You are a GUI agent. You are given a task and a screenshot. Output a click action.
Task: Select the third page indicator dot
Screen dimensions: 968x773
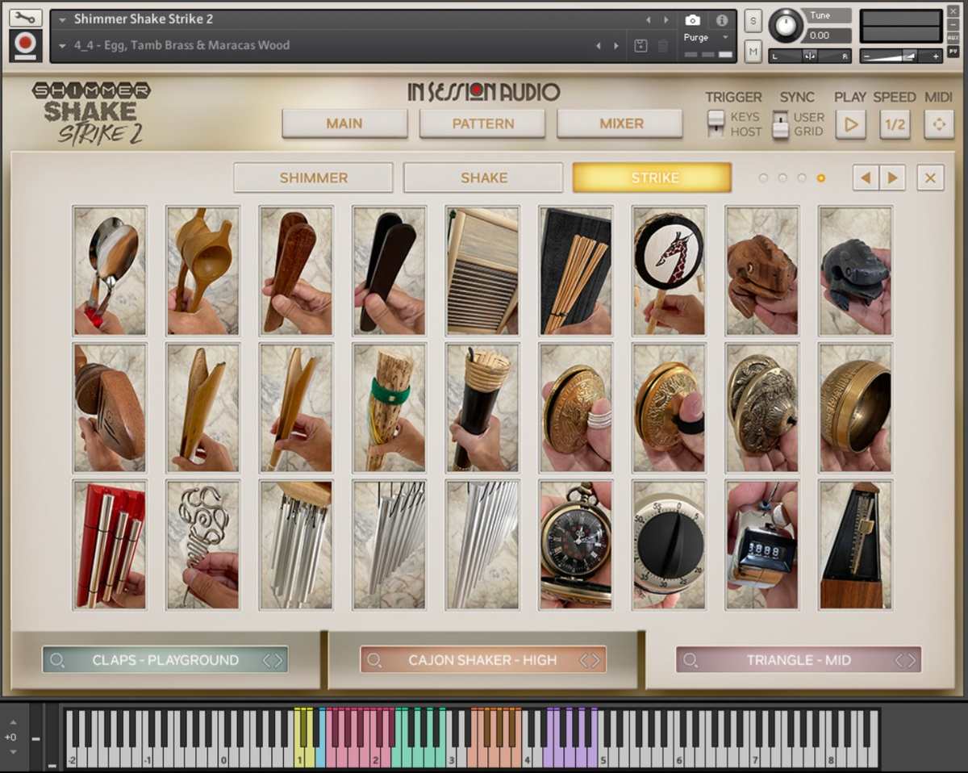[802, 178]
